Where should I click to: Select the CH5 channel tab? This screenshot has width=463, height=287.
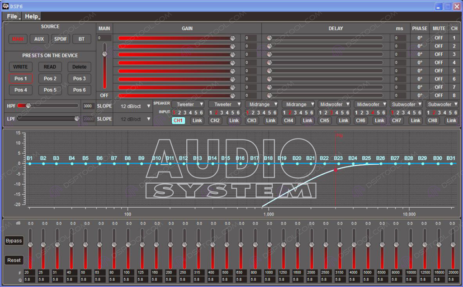(x=325, y=120)
